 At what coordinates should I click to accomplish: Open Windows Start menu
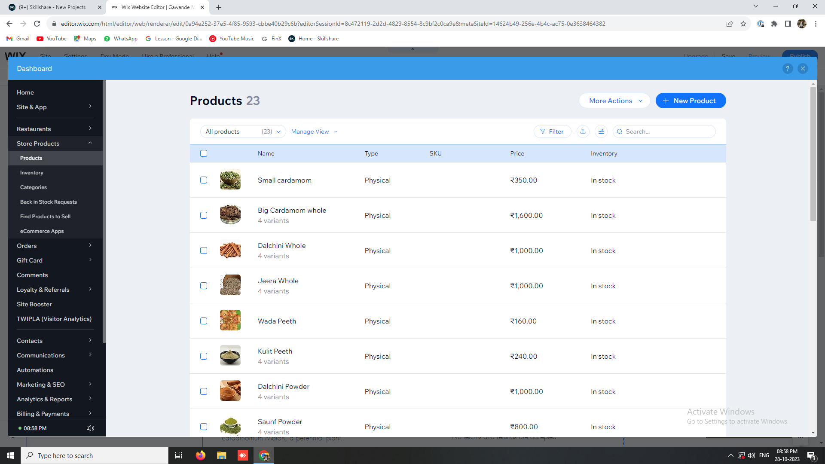[10, 455]
